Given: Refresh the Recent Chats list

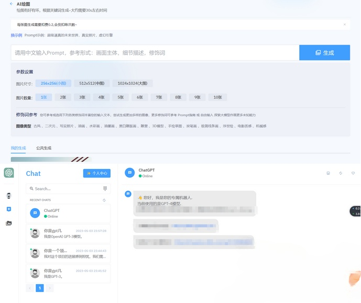Looking at the screenshot, I should (104, 200).
